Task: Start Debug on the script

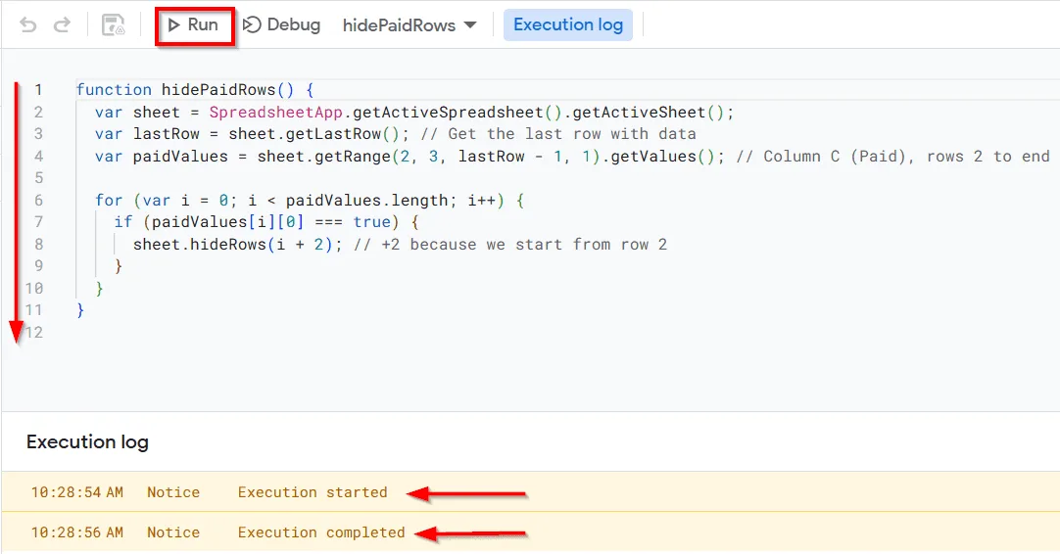Action: pyautogui.click(x=281, y=25)
